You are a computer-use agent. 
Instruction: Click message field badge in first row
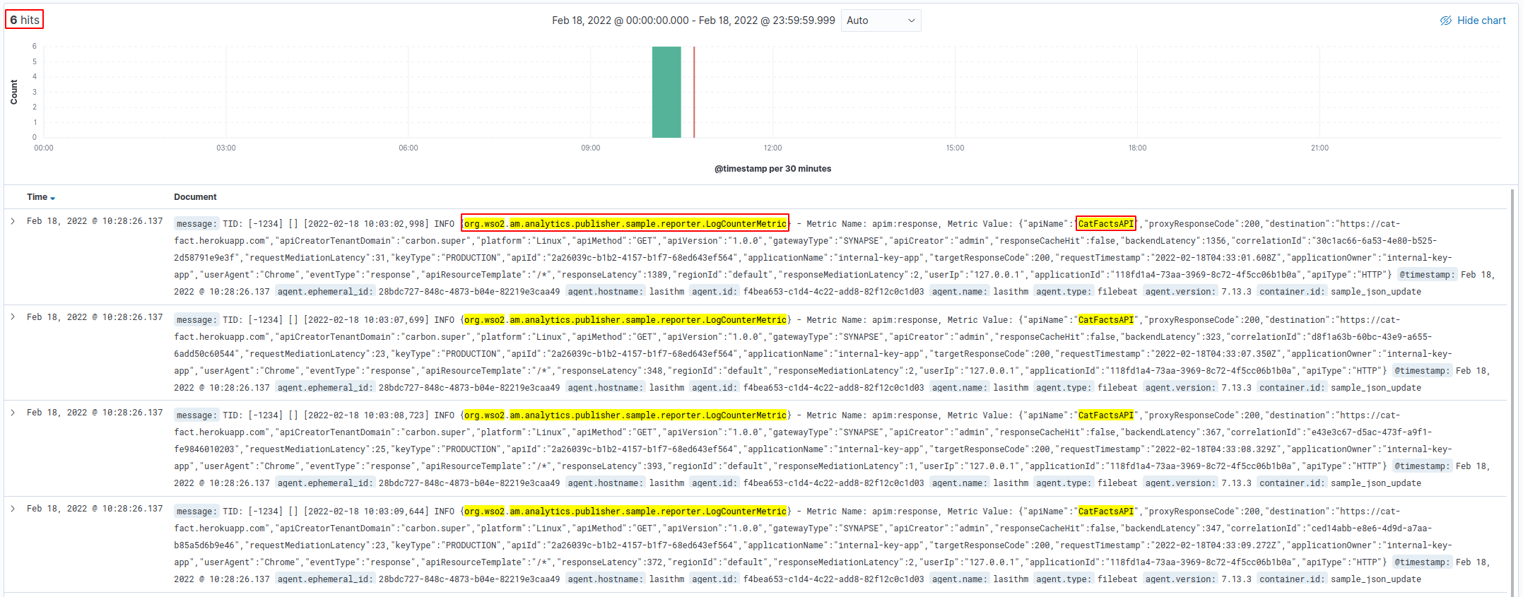(x=196, y=224)
